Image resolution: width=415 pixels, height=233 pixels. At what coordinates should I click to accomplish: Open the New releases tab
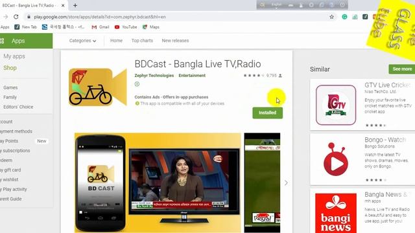175,41
